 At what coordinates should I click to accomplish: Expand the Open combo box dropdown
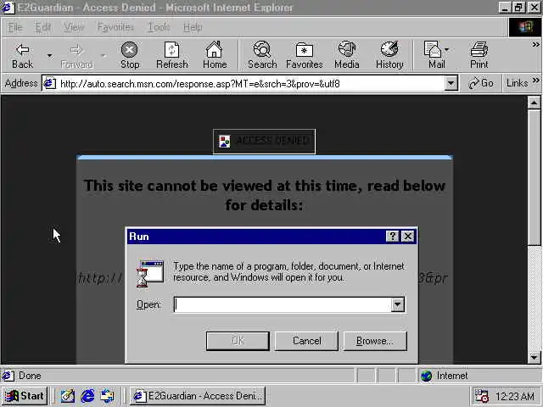[398, 304]
